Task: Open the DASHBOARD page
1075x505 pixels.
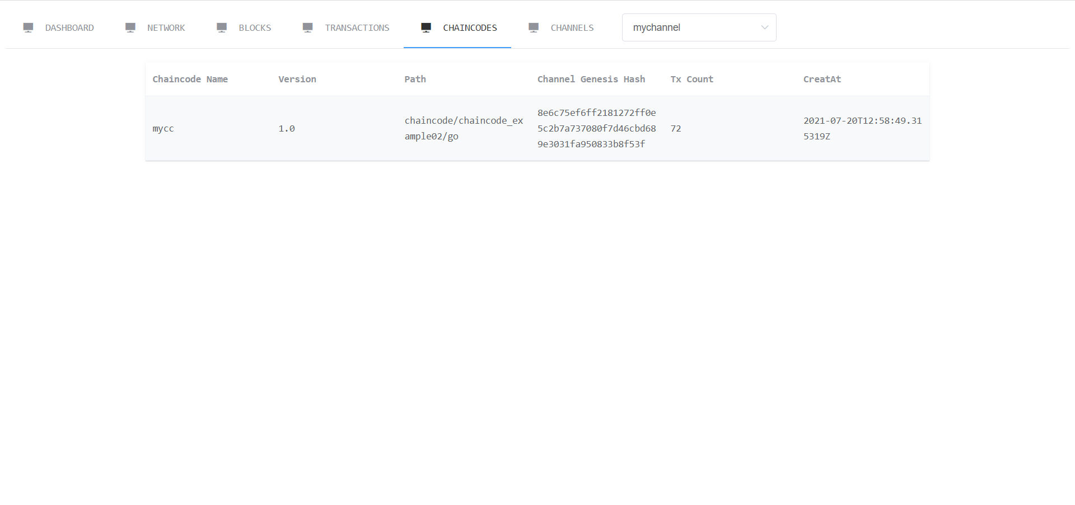Action: [69, 27]
